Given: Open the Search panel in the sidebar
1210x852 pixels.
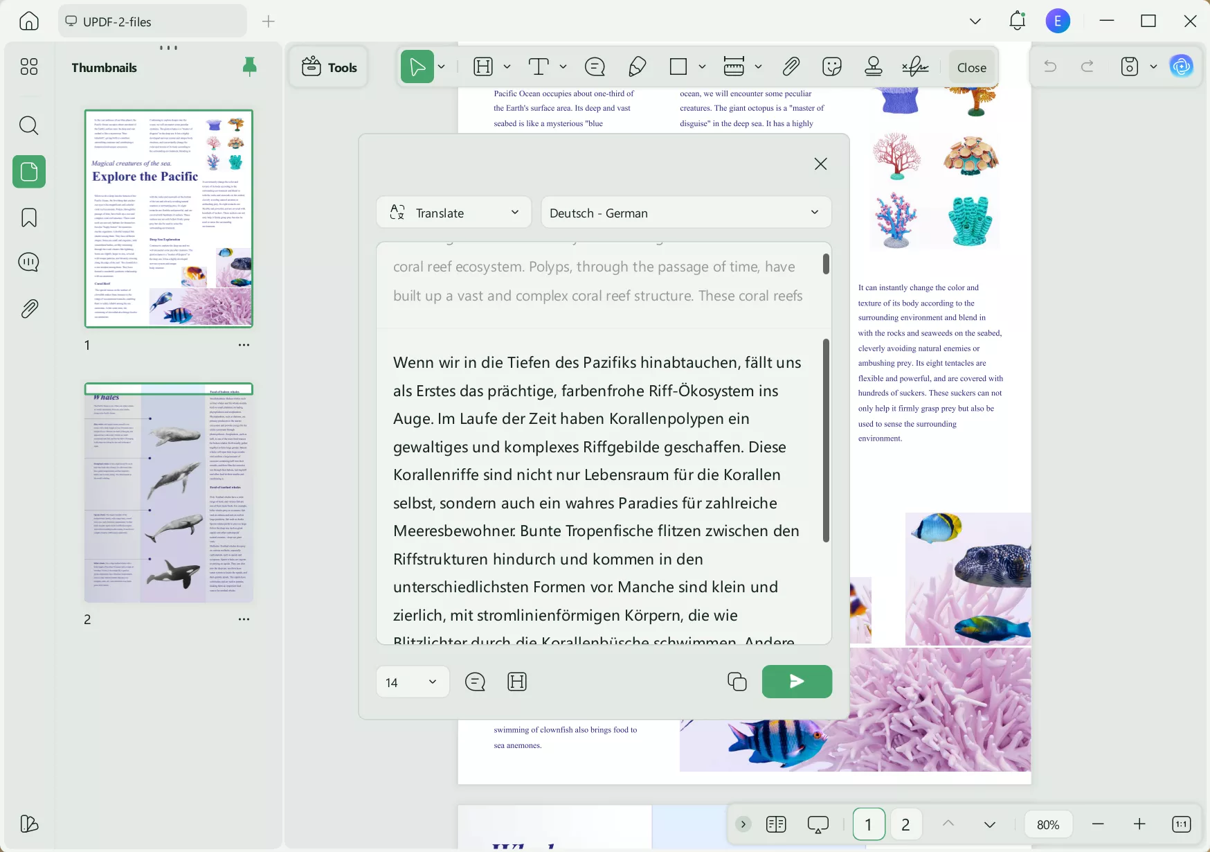Looking at the screenshot, I should [28, 125].
